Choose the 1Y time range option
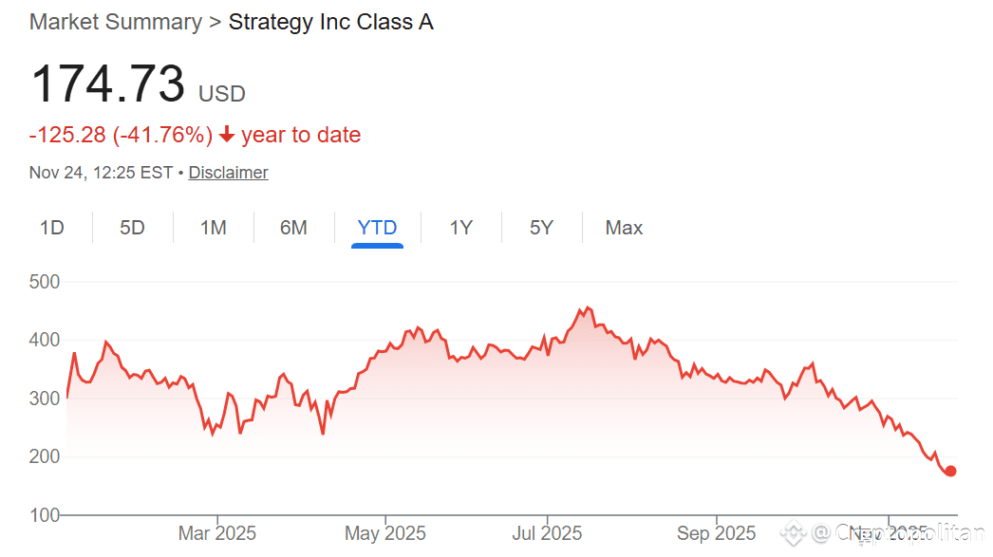 click(x=460, y=227)
